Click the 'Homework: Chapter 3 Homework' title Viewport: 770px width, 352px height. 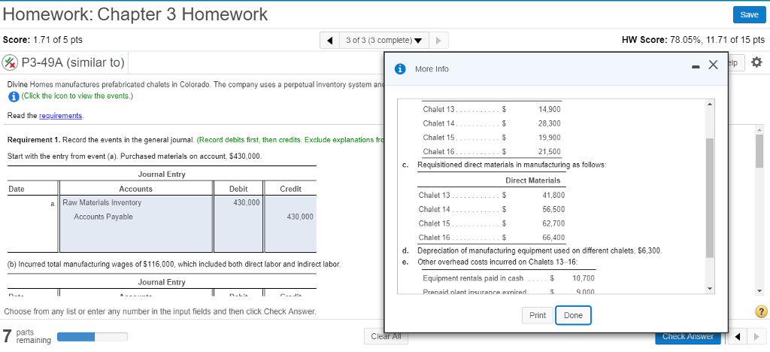135,14
